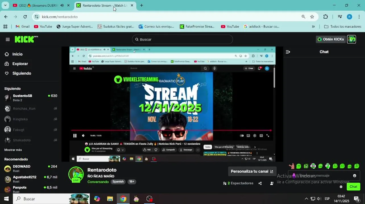Click the Personaliza tu canal button
The width and height of the screenshot is (365, 204).
pyautogui.click(x=252, y=171)
